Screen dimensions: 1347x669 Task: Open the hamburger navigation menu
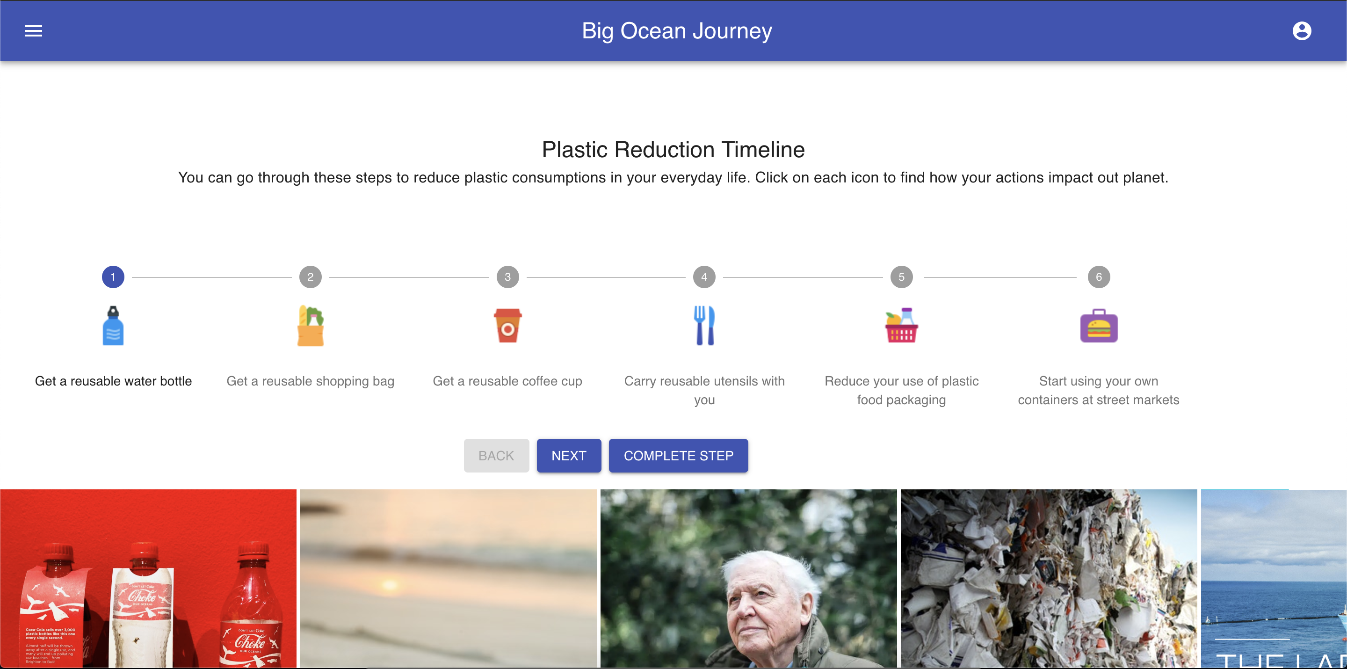(x=34, y=31)
